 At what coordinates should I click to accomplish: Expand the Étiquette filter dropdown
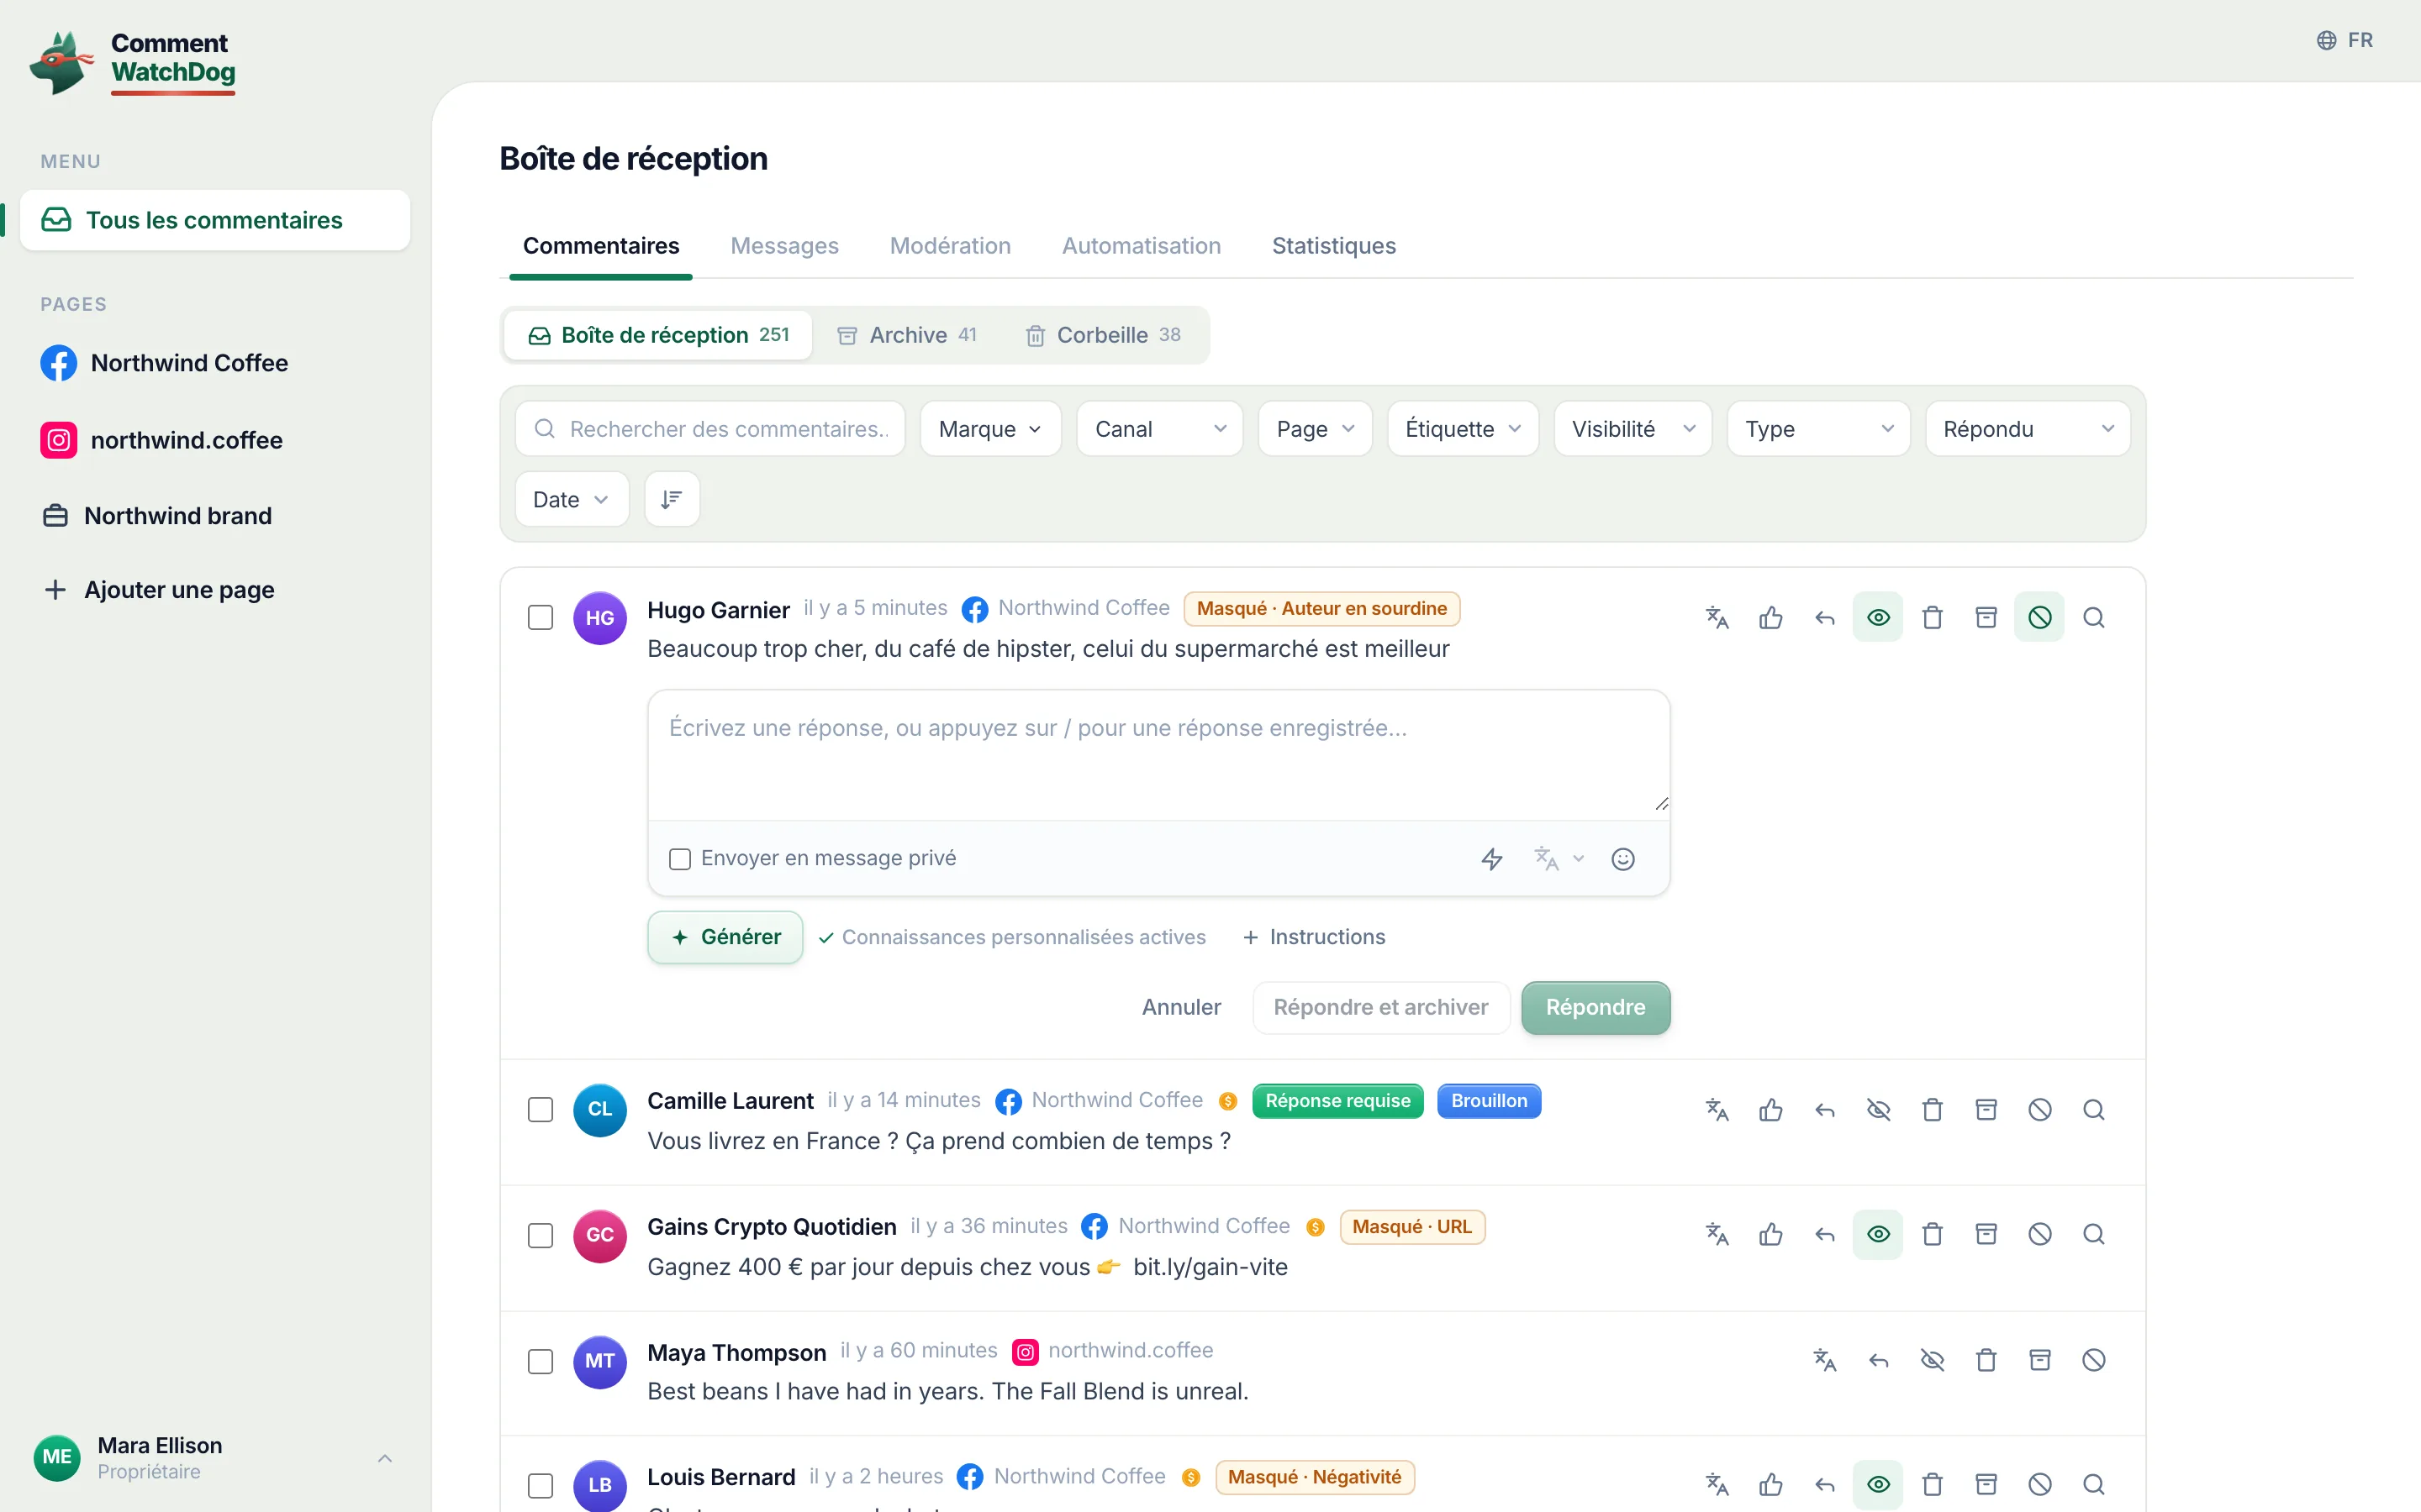pyautogui.click(x=1463, y=429)
